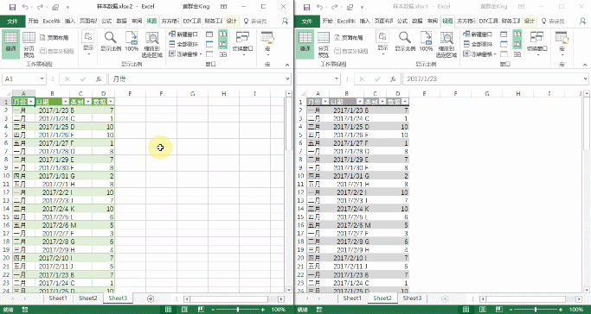Viewport: 591px width, 314px height.
Task: Click zoom slider handle in xlsx:2 status bar
Action: [x=237, y=310]
